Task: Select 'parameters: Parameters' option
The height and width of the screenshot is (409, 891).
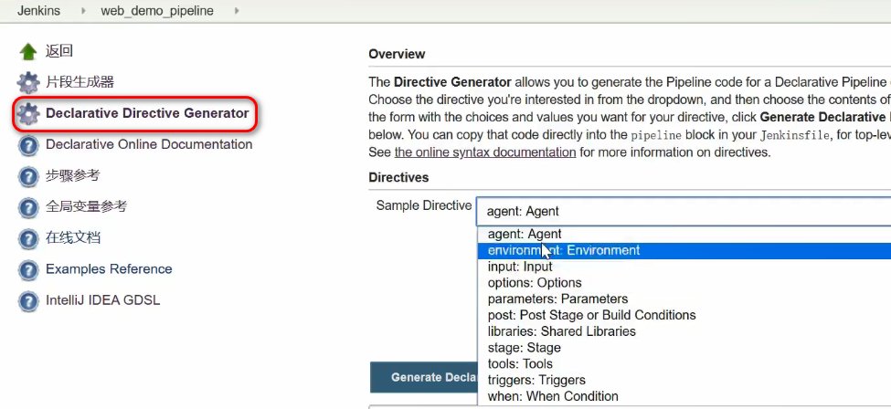Action: tap(684, 299)
